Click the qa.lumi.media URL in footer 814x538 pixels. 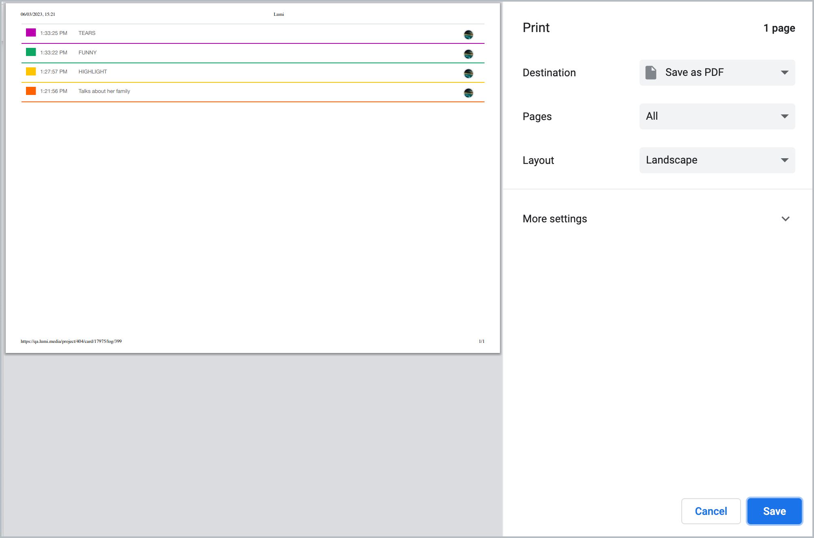point(71,341)
